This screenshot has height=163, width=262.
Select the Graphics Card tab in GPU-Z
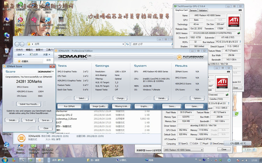[181, 10]
